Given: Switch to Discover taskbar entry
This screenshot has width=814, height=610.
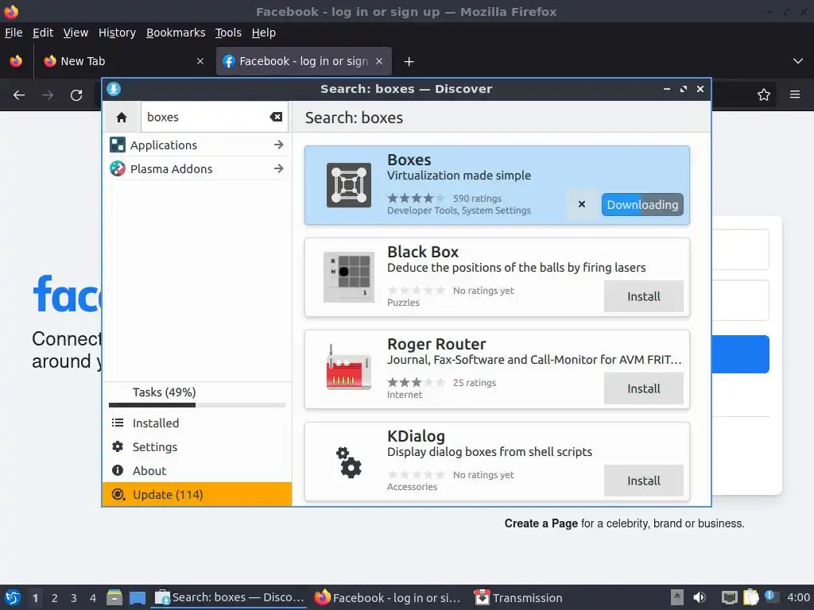Looking at the screenshot, I should 230,597.
